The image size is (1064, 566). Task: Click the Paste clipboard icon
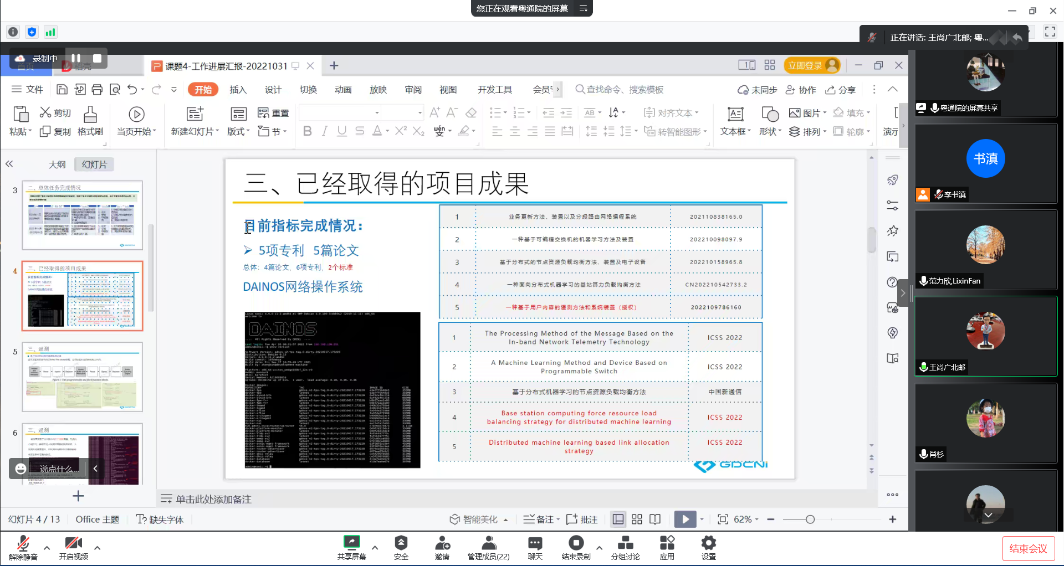tap(21, 114)
